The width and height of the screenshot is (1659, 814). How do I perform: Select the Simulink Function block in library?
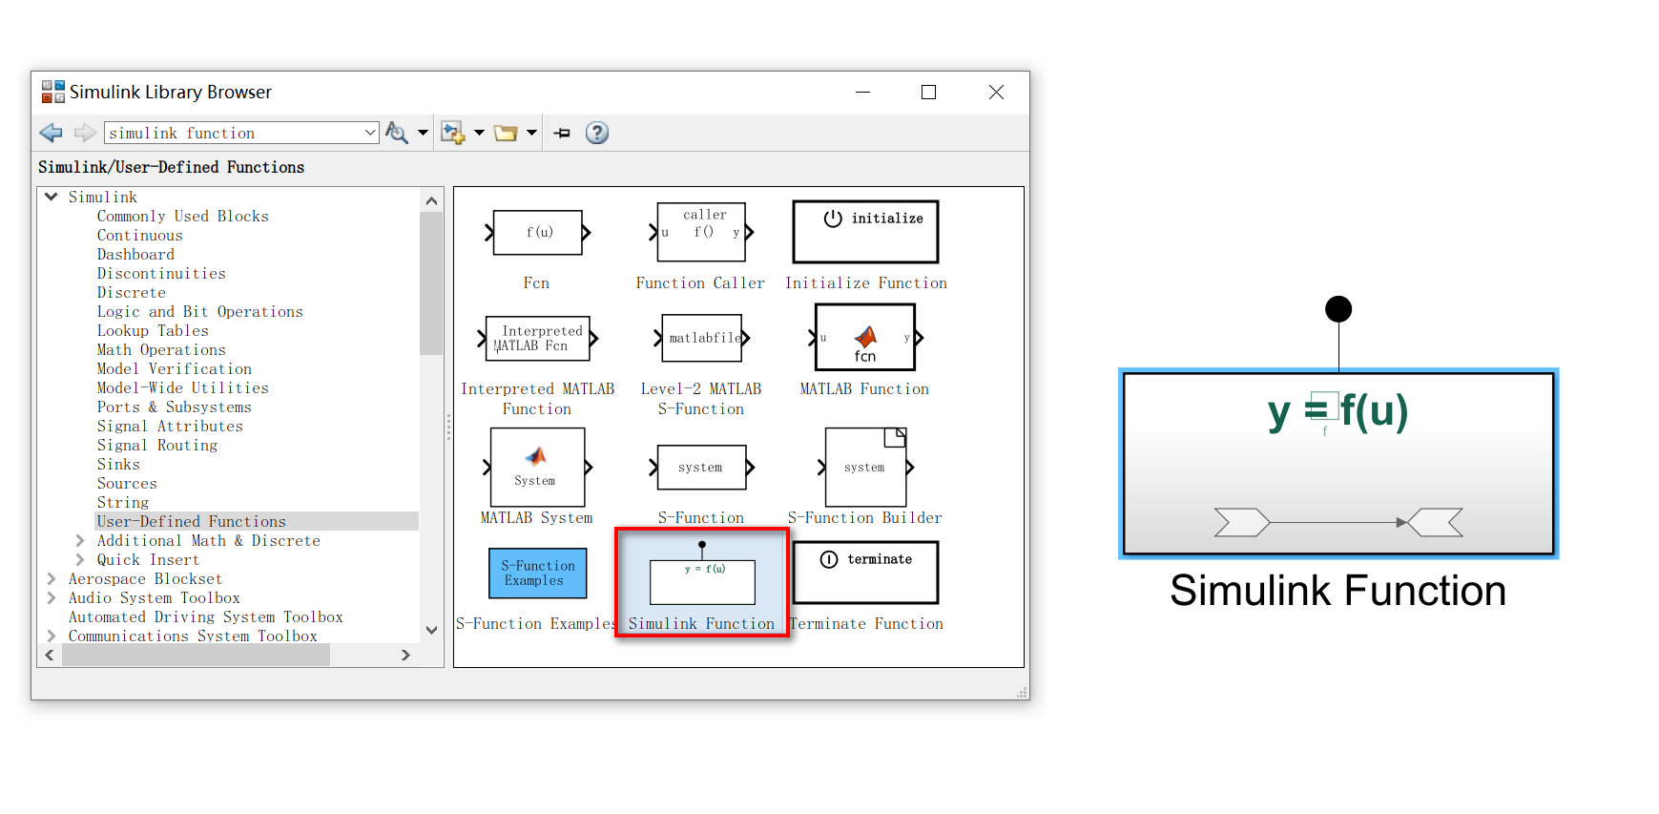[702, 582]
